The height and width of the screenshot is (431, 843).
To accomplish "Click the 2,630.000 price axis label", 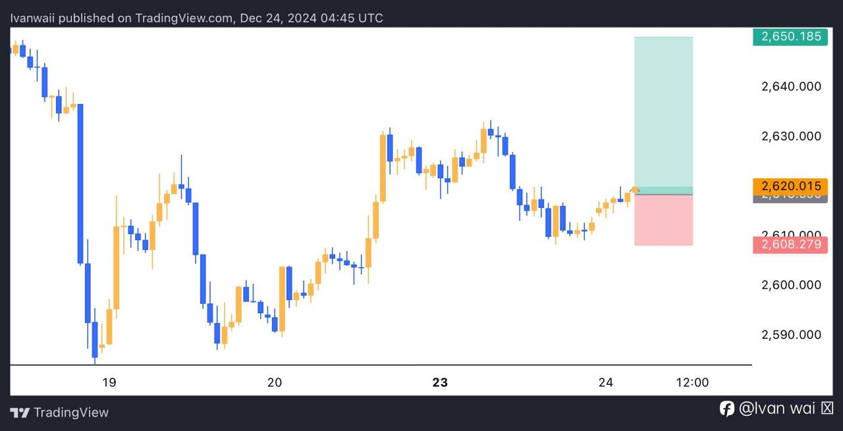I will coord(791,136).
